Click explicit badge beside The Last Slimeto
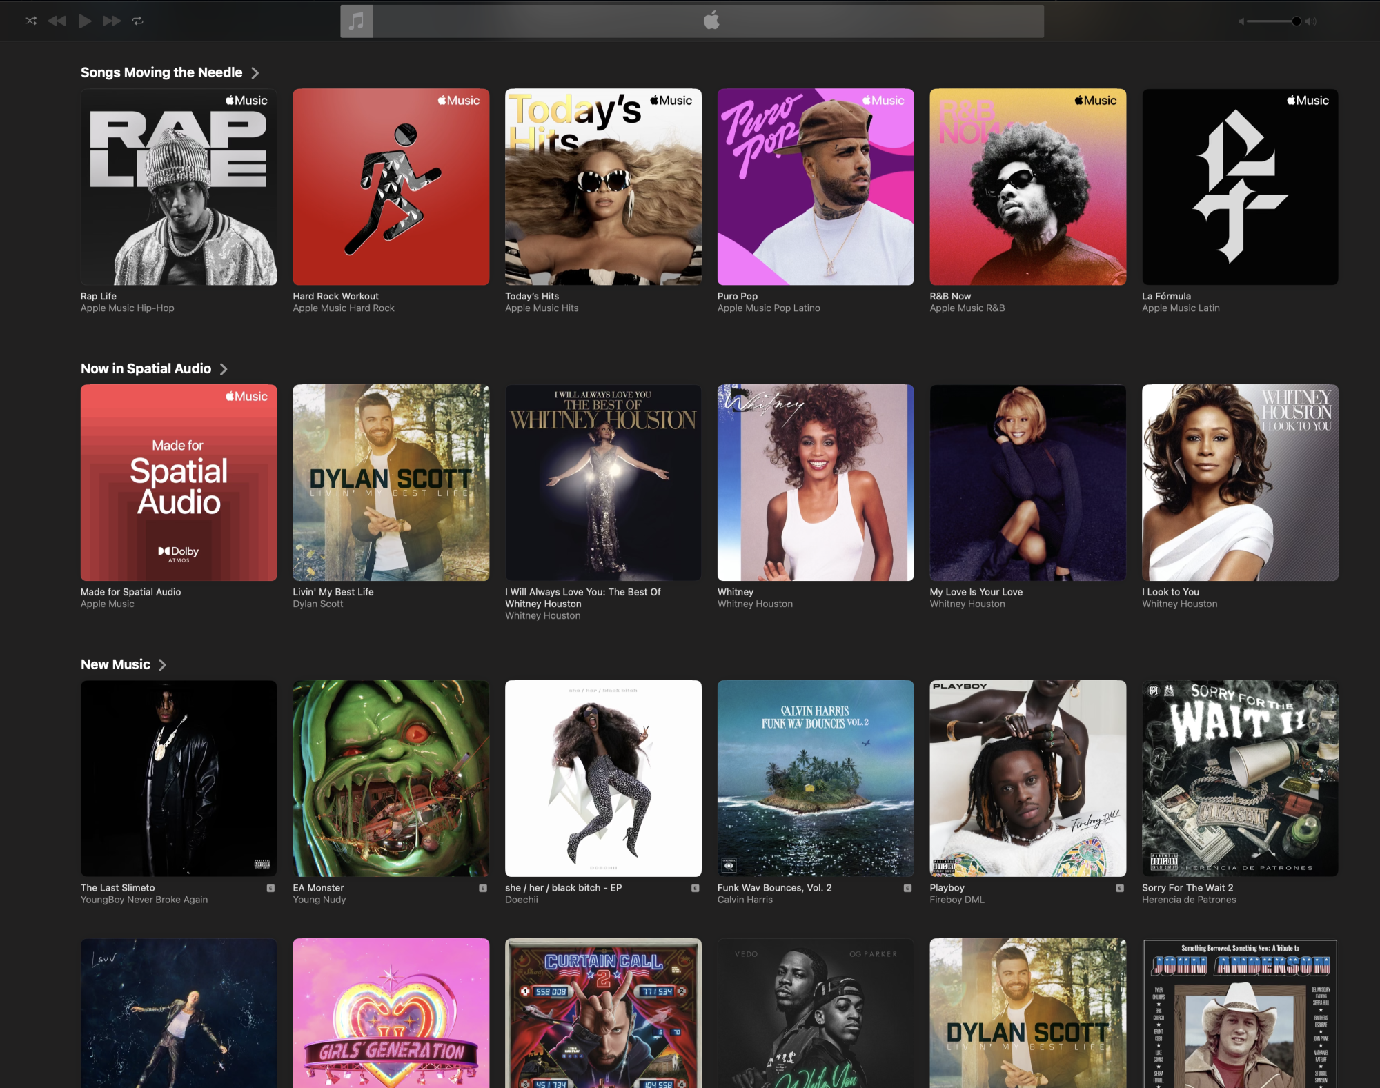The height and width of the screenshot is (1088, 1380). pos(270,889)
